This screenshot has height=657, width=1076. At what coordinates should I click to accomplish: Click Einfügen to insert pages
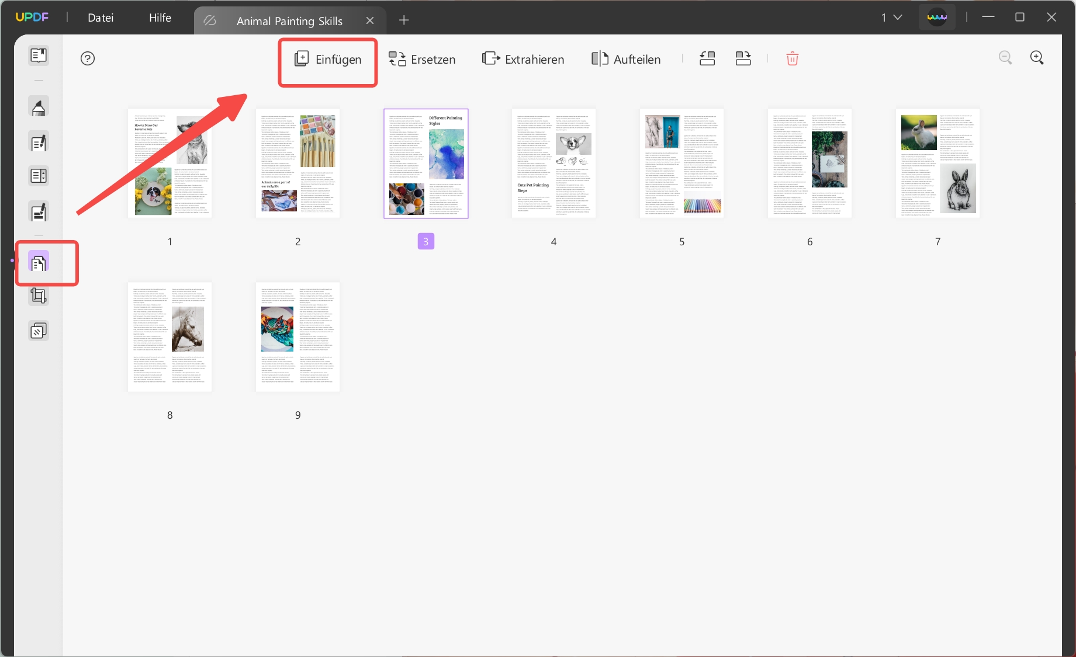tap(328, 60)
